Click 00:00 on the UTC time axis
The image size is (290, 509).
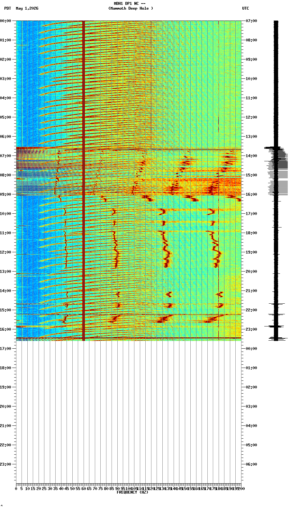[251, 349]
